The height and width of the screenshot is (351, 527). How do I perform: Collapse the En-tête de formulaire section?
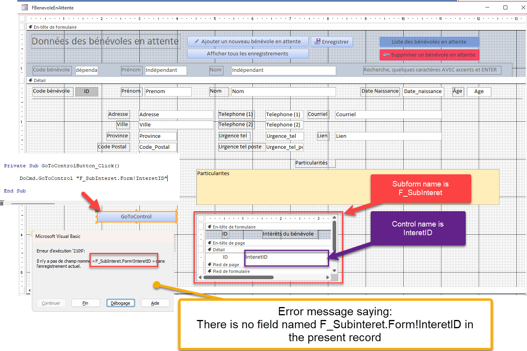31,27
